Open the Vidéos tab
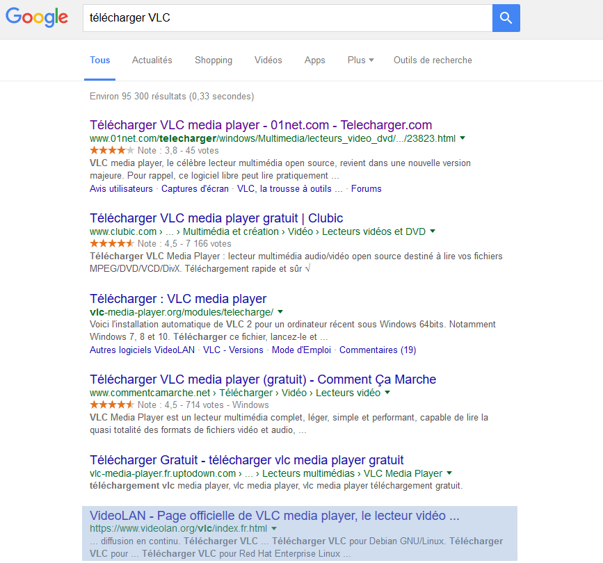603x563 pixels. (268, 60)
